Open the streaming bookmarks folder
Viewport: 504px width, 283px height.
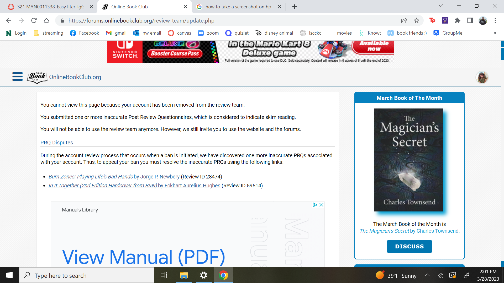click(x=49, y=33)
